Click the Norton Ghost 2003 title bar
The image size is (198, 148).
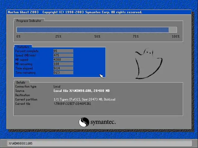(x=99, y=12)
